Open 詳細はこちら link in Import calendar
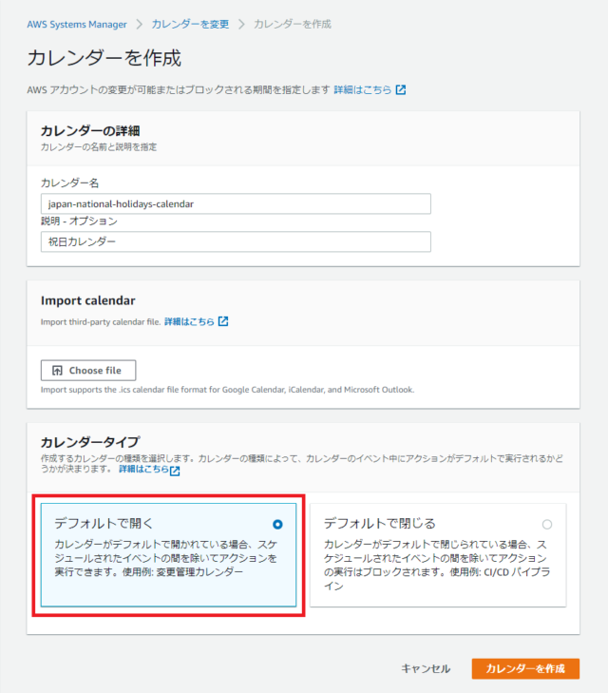 [x=189, y=321]
